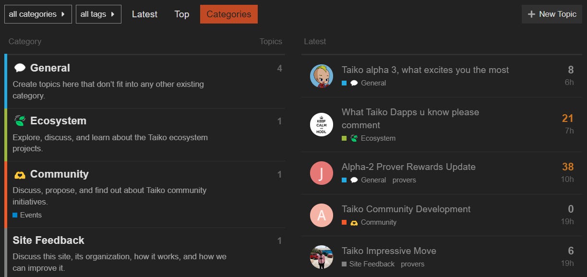Click the heart-hands icon beside Community heading
This screenshot has height=277, width=587.
20,174
